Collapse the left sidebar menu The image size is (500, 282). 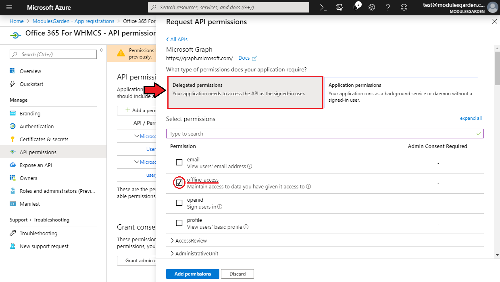point(102,50)
